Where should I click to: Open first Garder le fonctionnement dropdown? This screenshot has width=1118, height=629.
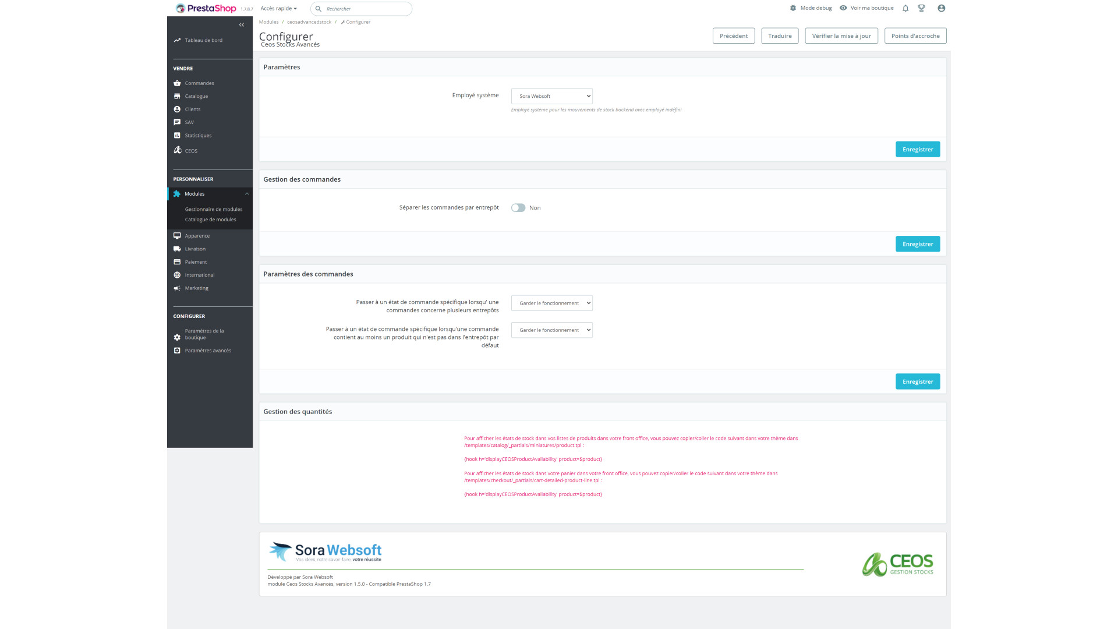551,303
